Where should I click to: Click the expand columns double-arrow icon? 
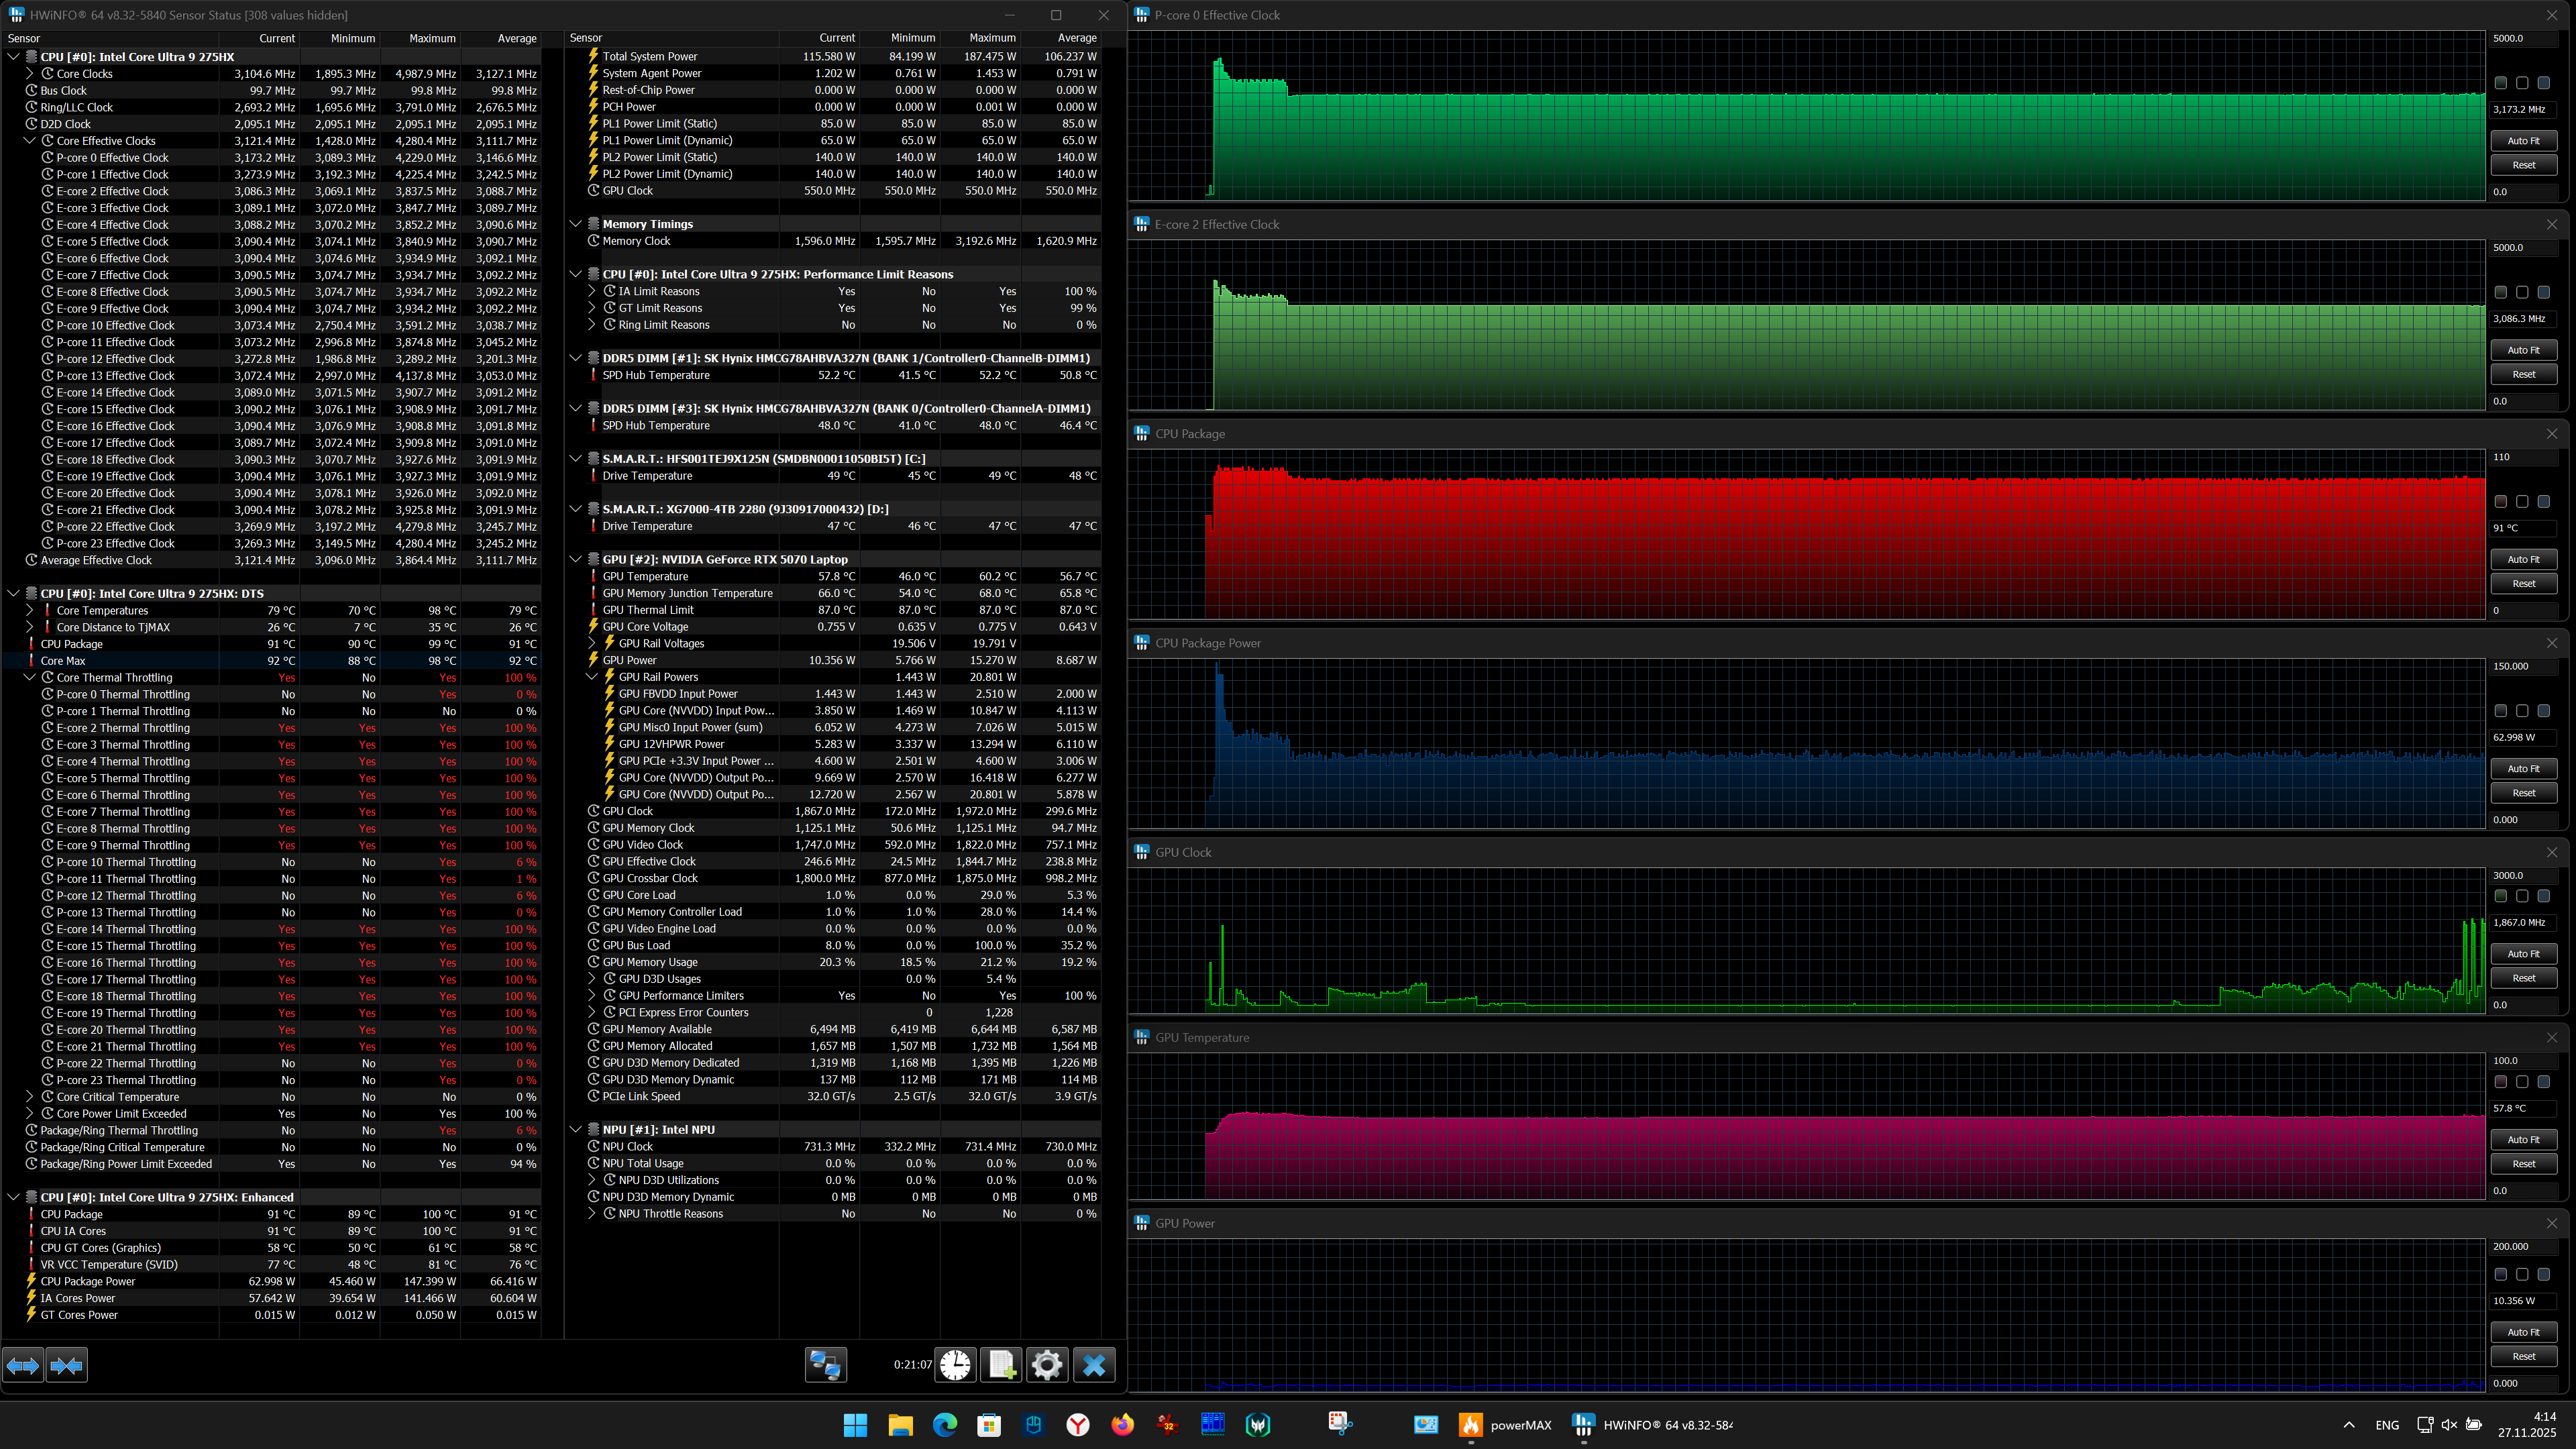point(23,1365)
